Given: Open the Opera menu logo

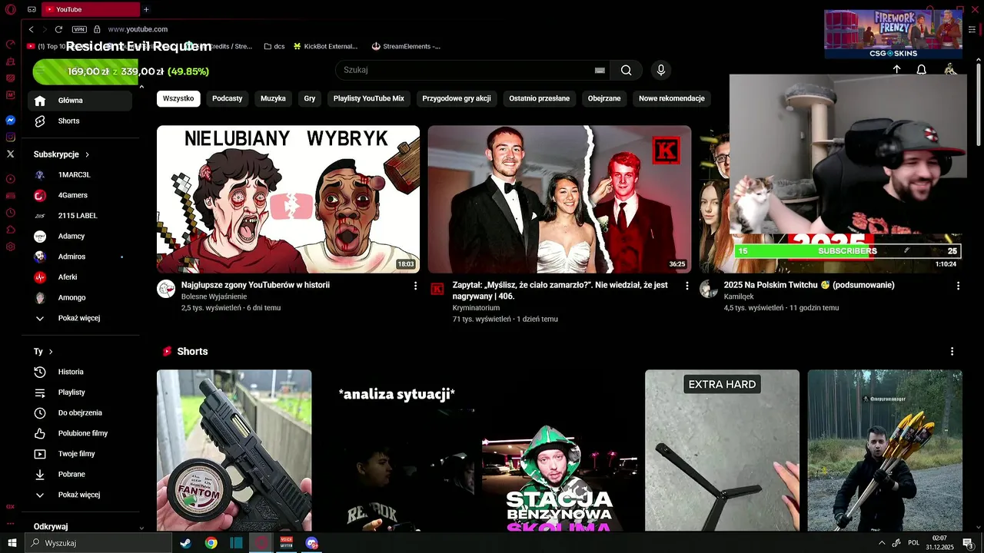Looking at the screenshot, I should (10, 9).
